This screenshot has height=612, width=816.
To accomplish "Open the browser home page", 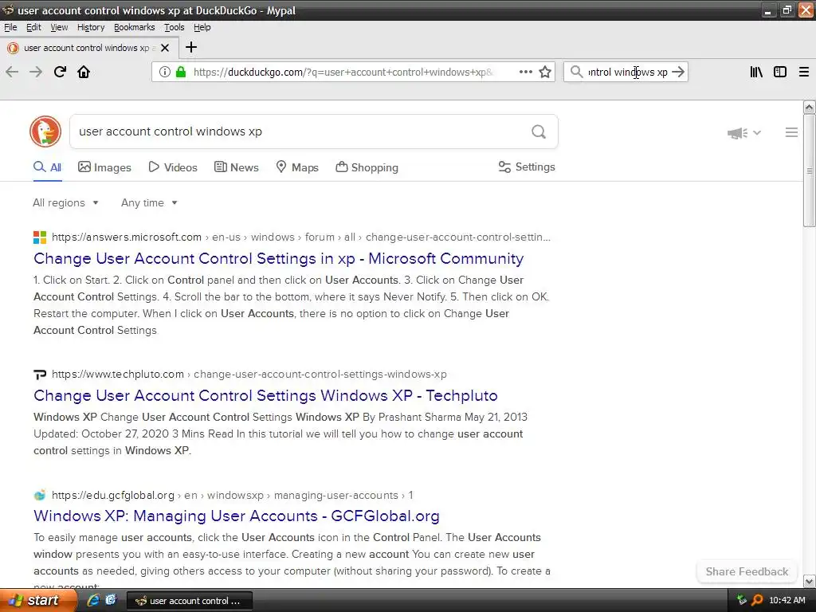I will 84,72.
